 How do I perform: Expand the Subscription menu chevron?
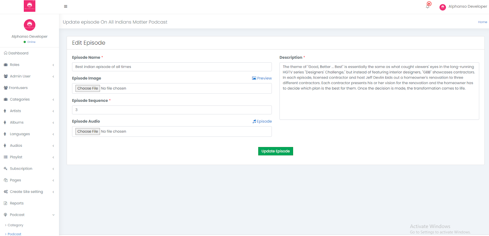pyautogui.click(x=53, y=169)
